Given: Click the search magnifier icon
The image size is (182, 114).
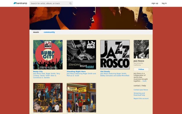Looking at the screenshot, I should (x=70, y=3).
